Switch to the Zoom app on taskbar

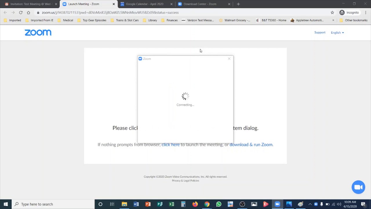[277, 204]
